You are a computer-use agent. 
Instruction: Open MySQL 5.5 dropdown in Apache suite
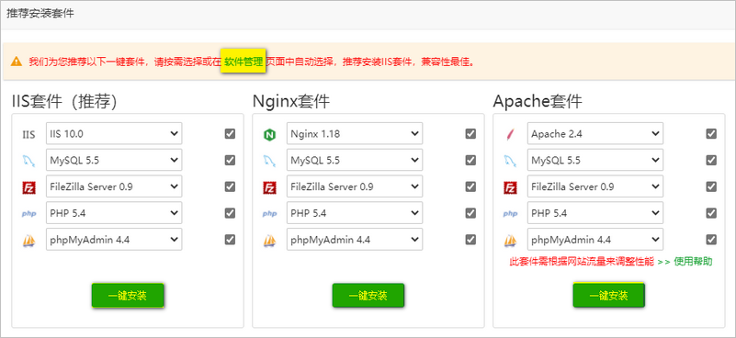[x=595, y=160]
